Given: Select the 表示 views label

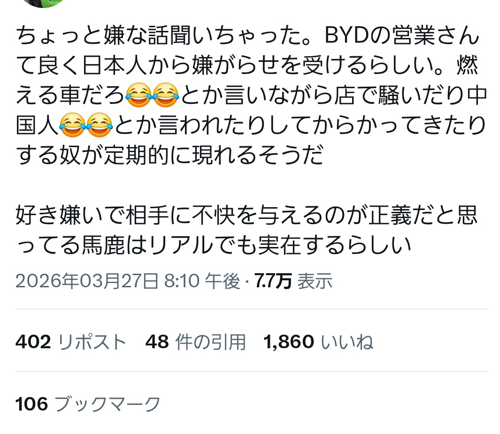Looking at the screenshot, I should click(x=315, y=281).
